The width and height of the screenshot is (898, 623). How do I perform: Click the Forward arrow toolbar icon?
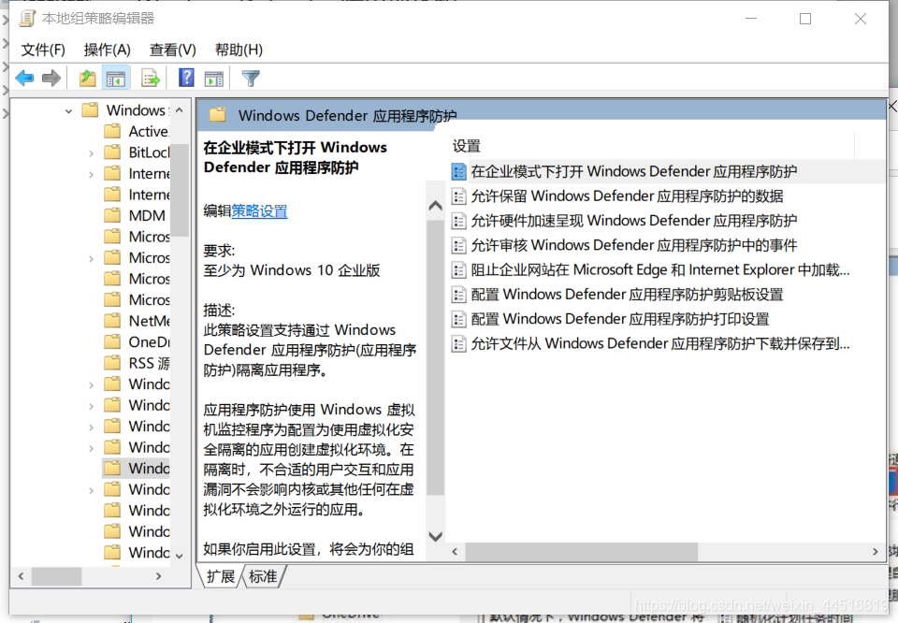[51, 78]
